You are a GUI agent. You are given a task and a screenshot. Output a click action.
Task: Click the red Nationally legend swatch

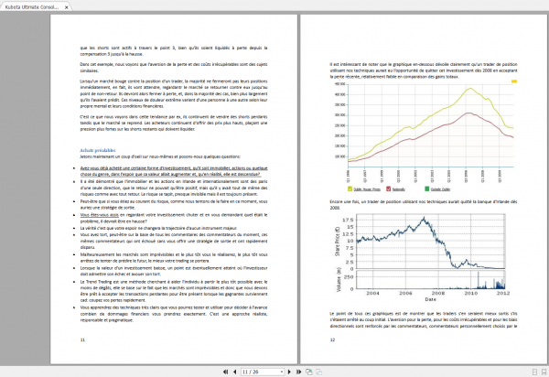point(388,189)
